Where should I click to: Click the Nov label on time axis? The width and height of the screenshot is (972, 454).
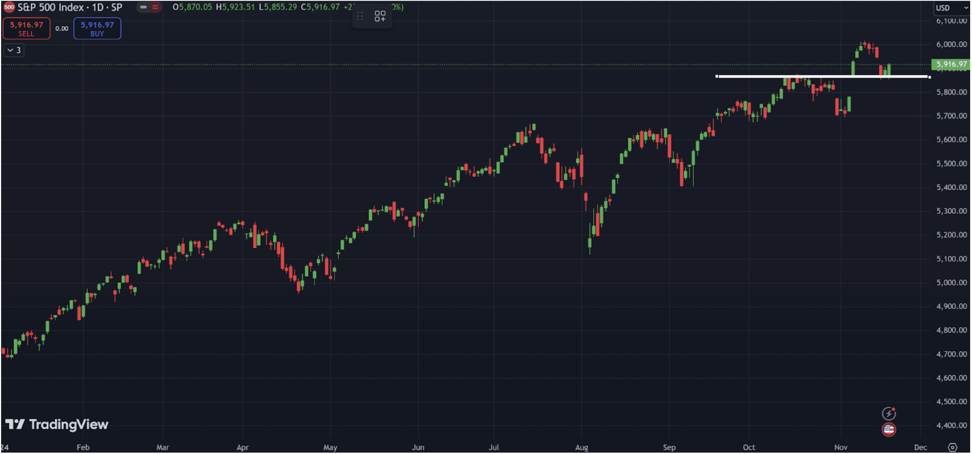840,448
